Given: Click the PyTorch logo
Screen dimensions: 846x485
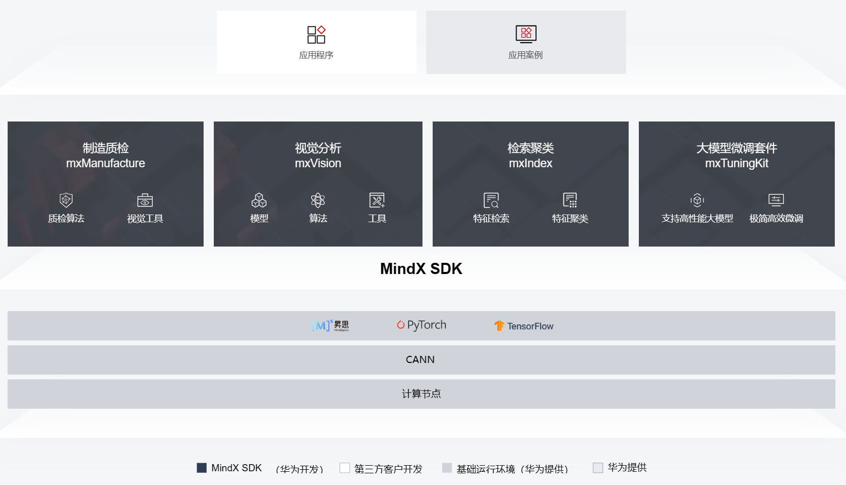Looking at the screenshot, I should click(x=421, y=325).
